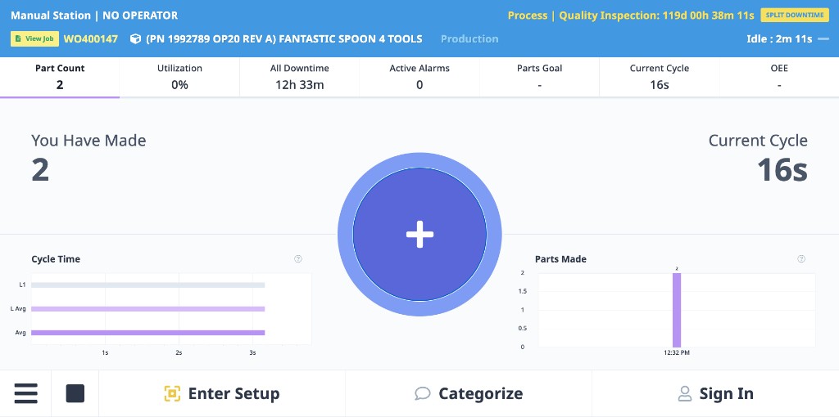This screenshot has height=417, width=839.
Task: Open the All Downtime tab
Action: pos(299,77)
